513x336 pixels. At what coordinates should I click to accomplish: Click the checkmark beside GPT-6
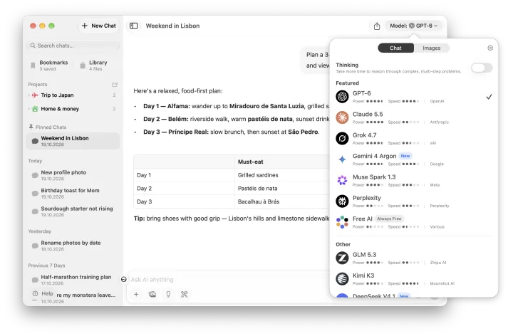(x=489, y=97)
